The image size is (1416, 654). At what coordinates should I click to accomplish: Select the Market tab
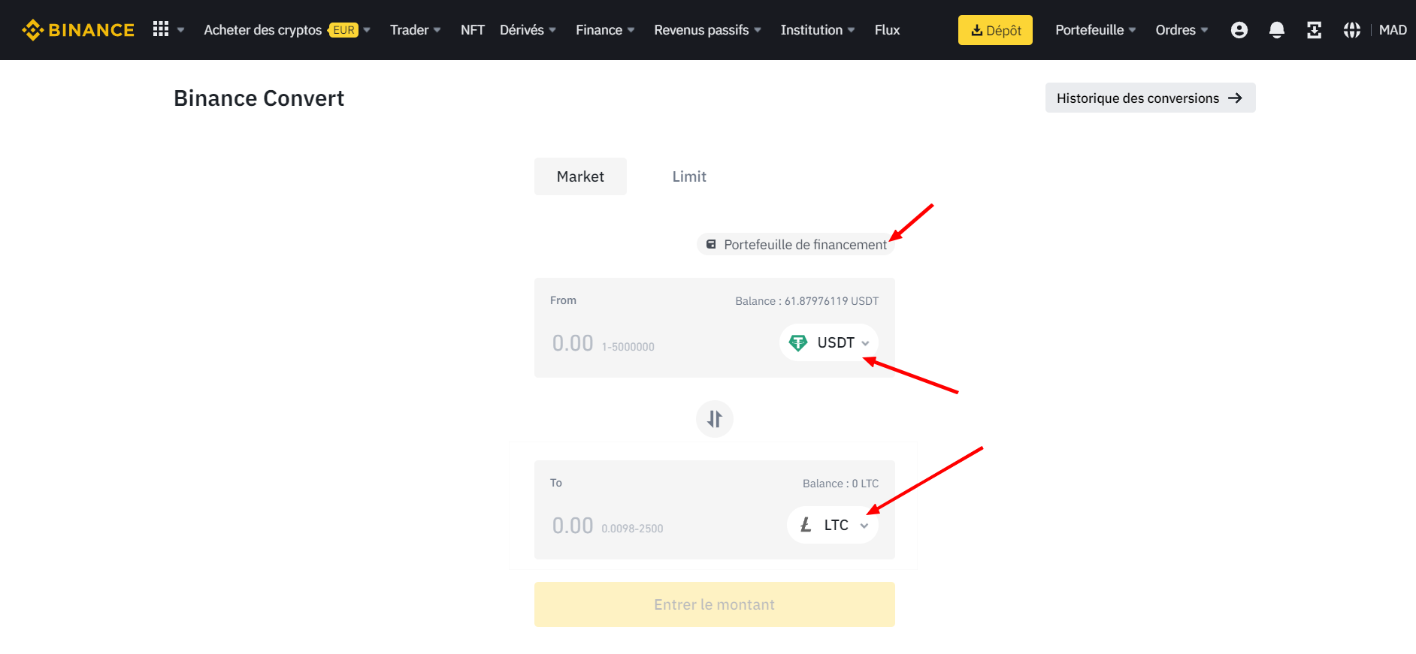[580, 176]
